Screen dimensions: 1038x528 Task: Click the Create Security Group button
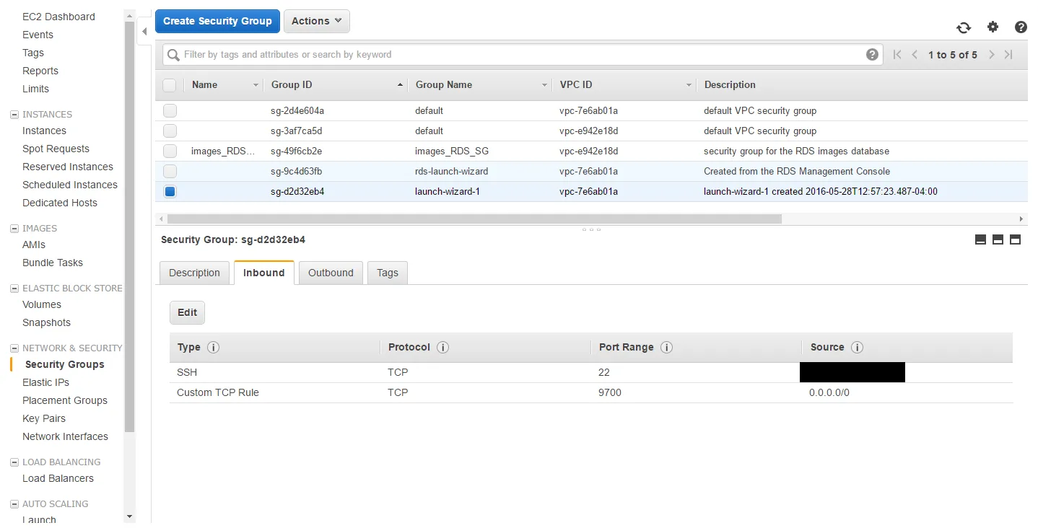(217, 21)
